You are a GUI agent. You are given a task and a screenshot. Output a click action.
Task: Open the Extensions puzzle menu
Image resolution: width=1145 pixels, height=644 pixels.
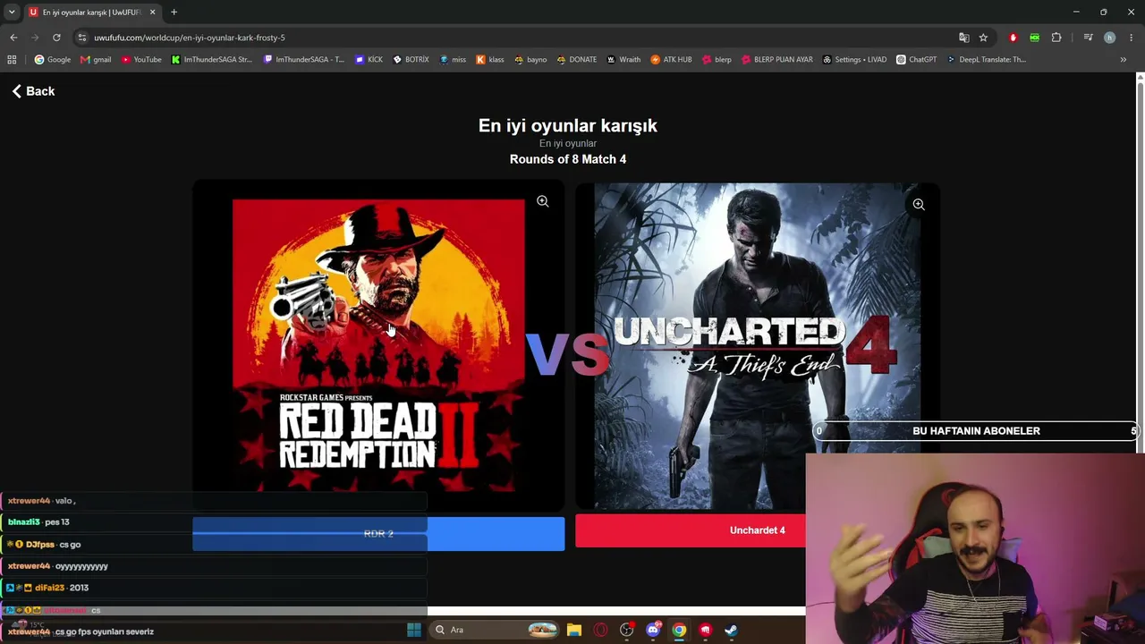pos(1056,38)
